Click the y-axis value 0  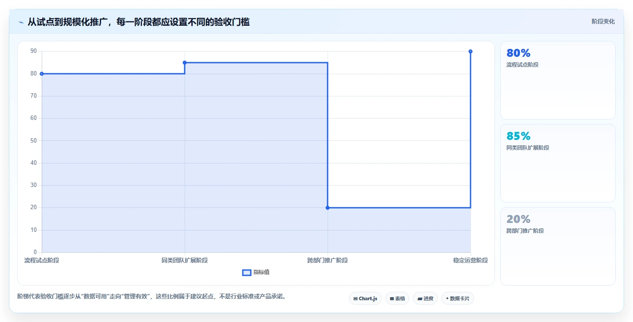point(36,252)
